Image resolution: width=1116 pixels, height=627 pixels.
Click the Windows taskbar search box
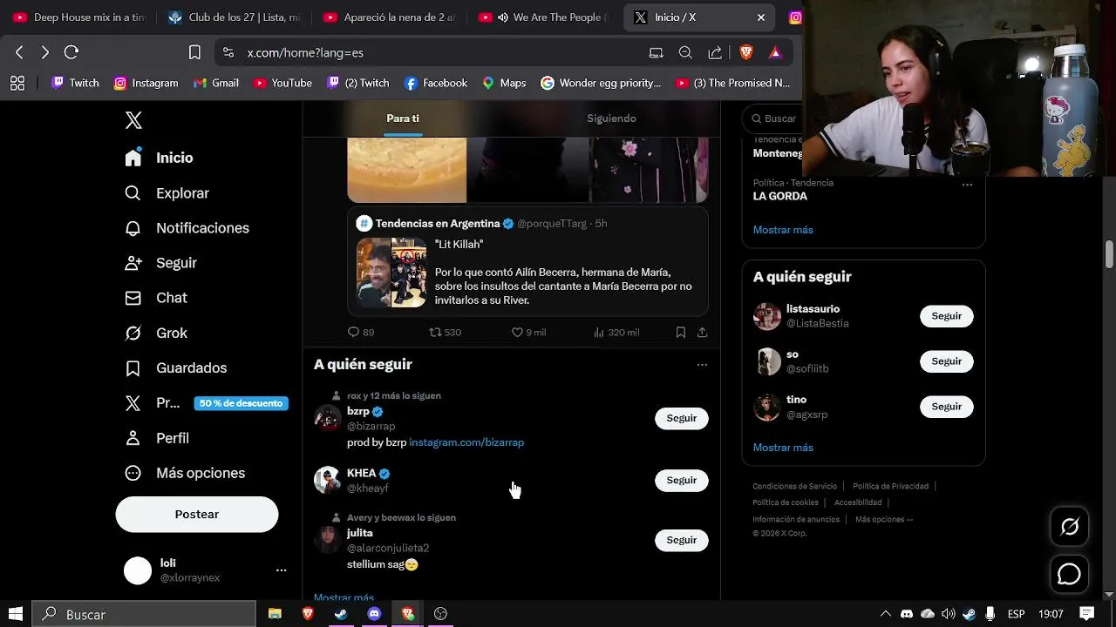(x=145, y=614)
